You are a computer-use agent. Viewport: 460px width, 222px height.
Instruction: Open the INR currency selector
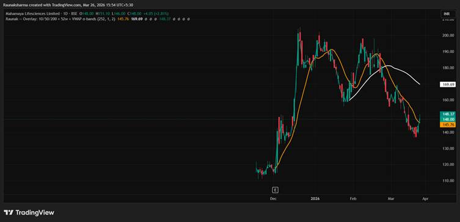pos(448,14)
